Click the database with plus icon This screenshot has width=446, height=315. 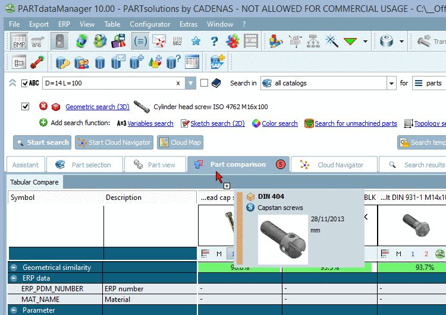(137, 62)
